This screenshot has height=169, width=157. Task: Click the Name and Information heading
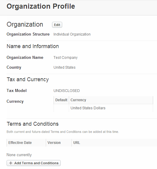[x=33, y=46]
